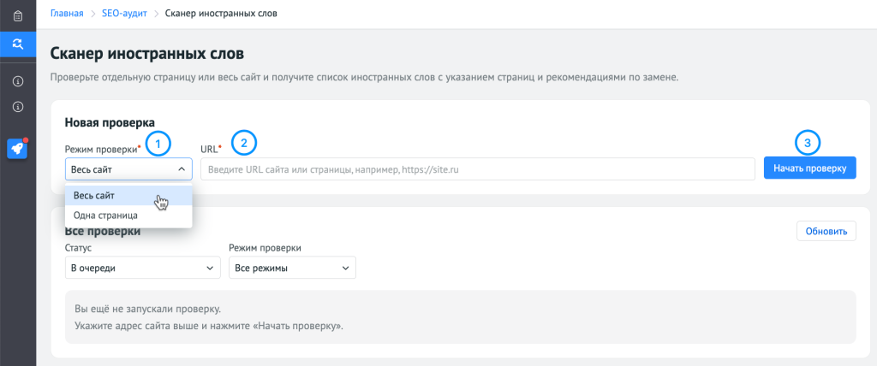877x366 pixels.
Task: Focus the URL input field
Action: tap(477, 169)
